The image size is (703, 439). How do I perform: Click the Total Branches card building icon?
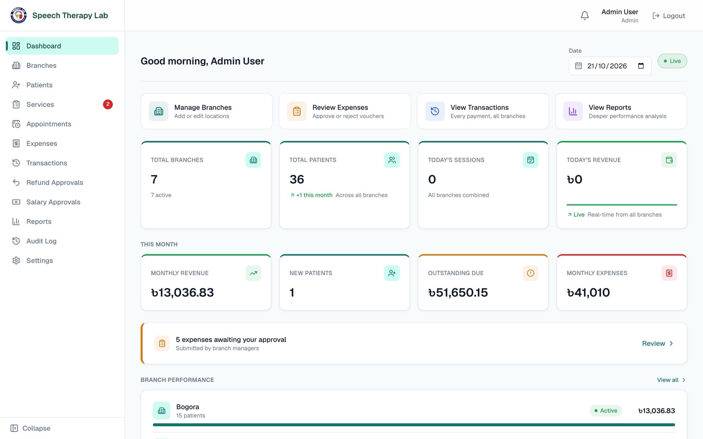tap(253, 160)
